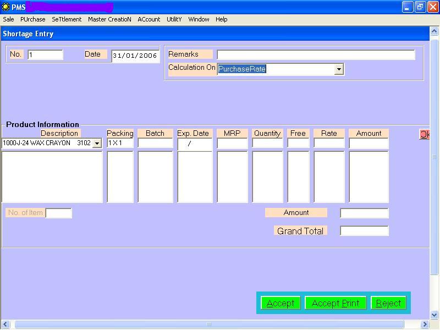Open the Master CreatioN menu
This screenshot has height=330, width=440.
point(109,19)
